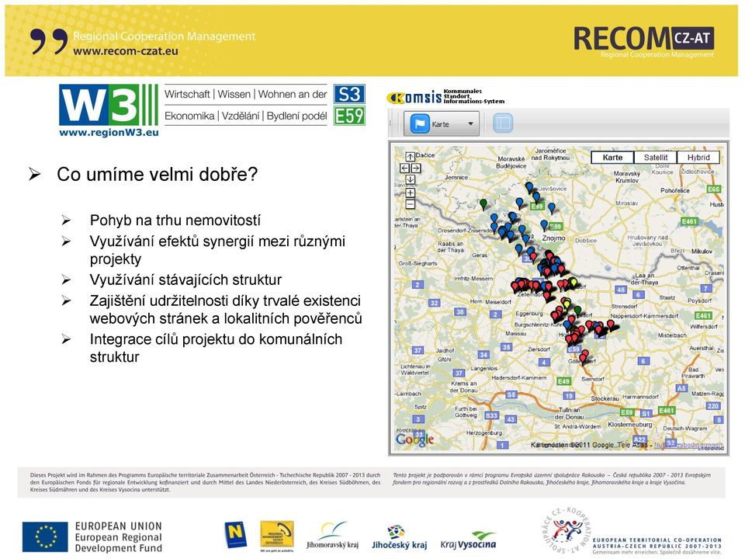The width and height of the screenshot is (745, 559).
Task: Click the CZ-AT cooperation circular logo
Action: pyautogui.click(x=566, y=529)
